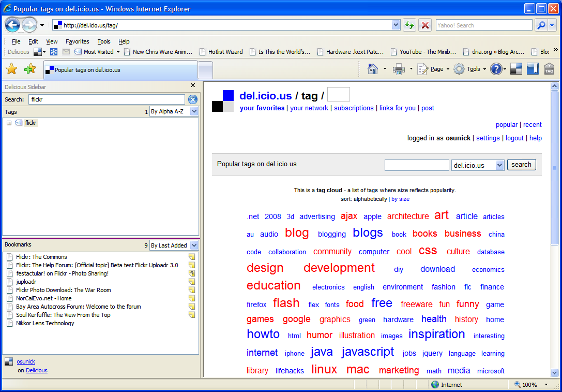
Task: Open the Home toolbar icon
Action: tap(373, 69)
